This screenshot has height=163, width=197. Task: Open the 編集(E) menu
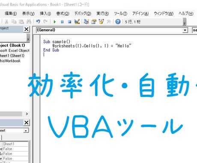11,14
